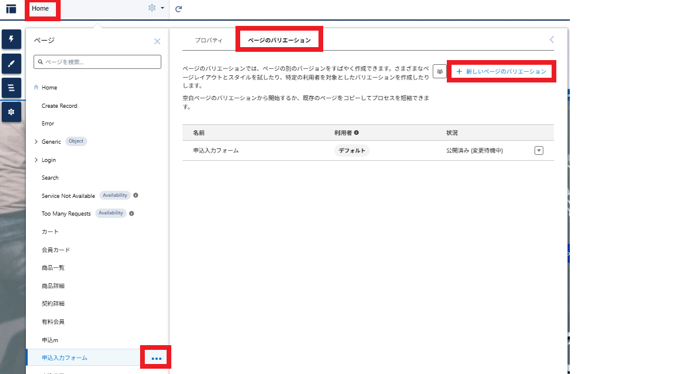Open the Theme paintbrush panel
The height and width of the screenshot is (374, 677).
tap(11, 64)
